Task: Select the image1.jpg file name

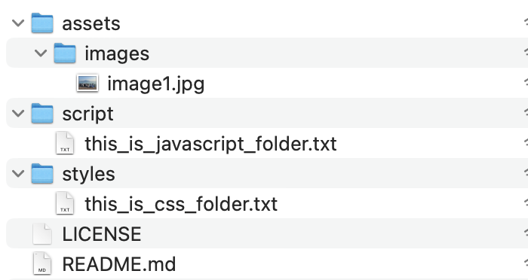Action: pos(156,84)
